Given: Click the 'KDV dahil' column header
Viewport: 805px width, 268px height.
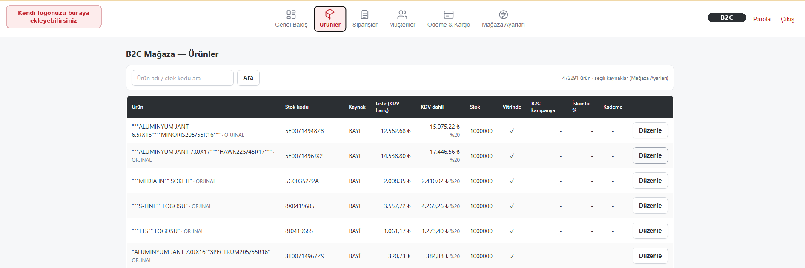Looking at the screenshot, I should pyautogui.click(x=432, y=107).
